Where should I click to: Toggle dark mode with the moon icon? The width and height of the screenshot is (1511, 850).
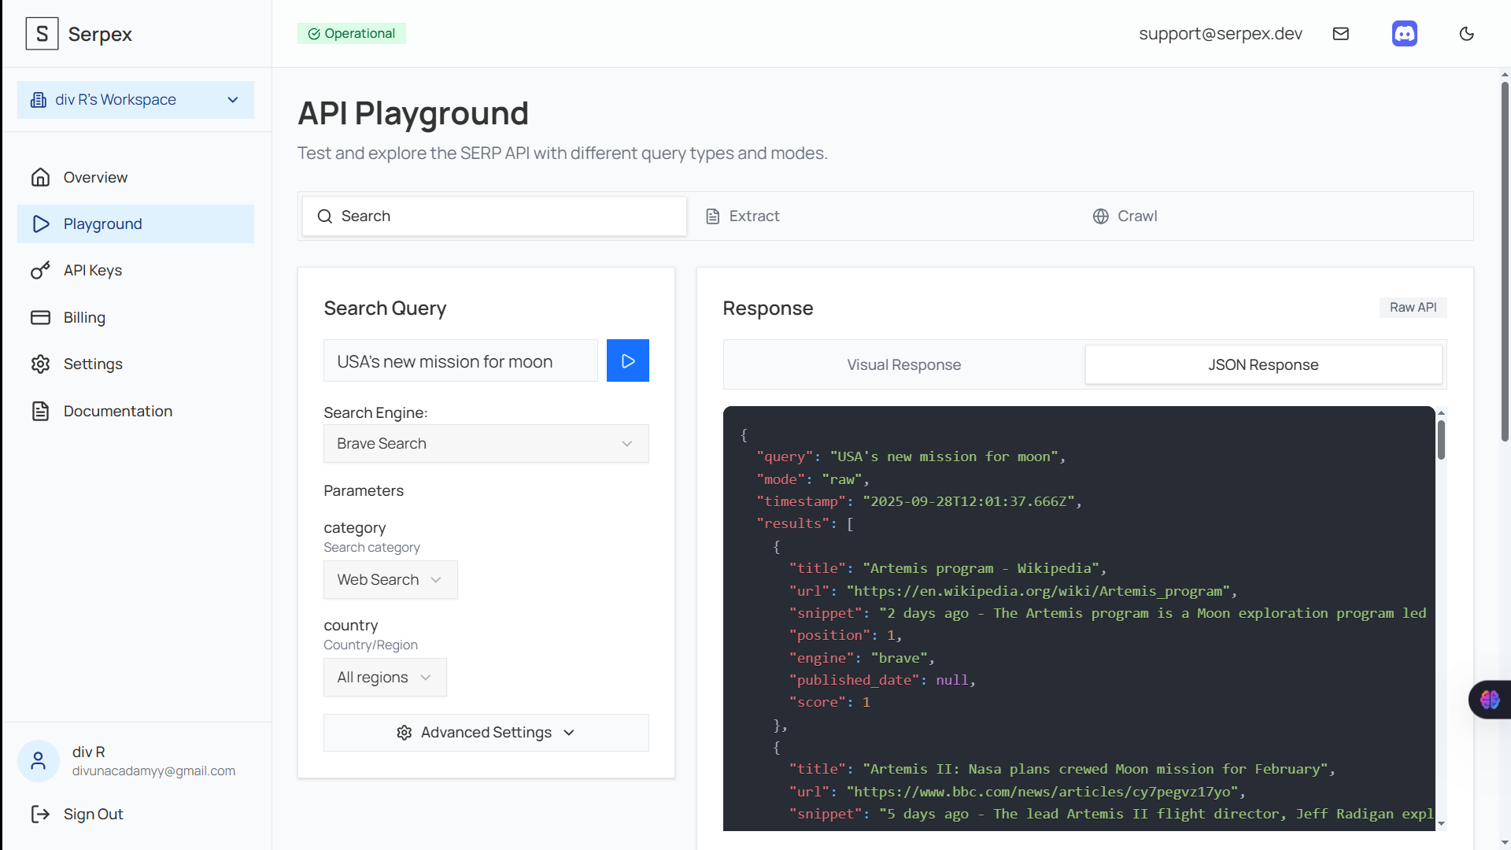pos(1467,33)
